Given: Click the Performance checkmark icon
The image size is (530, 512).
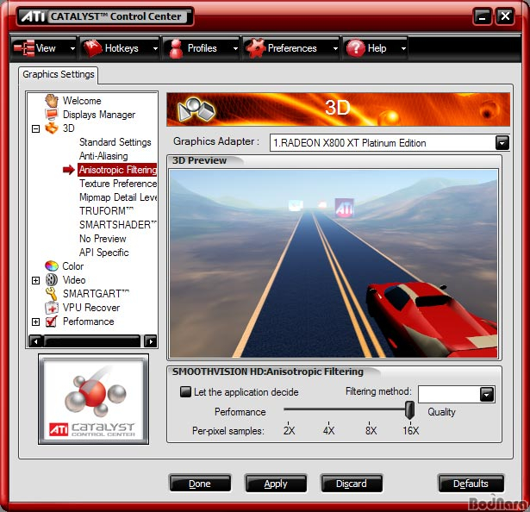Looking at the screenshot, I should [52, 322].
